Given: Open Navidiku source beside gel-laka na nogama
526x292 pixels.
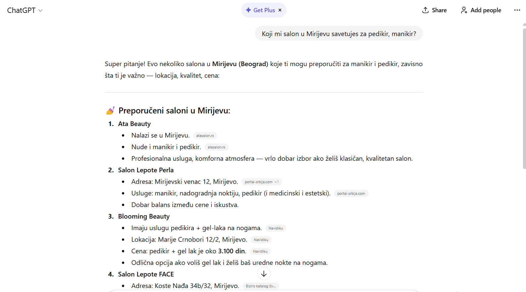Looking at the screenshot, I should (x=276, y=228).
